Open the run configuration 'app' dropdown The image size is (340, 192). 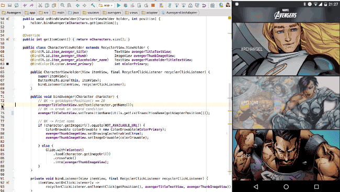[x=106, y=5]
